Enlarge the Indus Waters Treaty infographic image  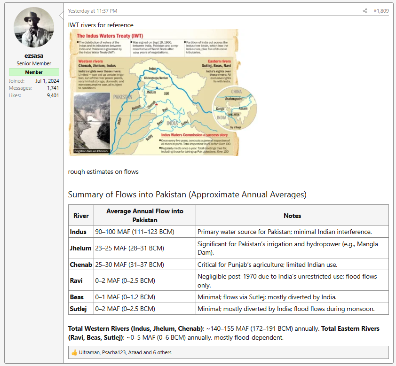tap(163, 93)
